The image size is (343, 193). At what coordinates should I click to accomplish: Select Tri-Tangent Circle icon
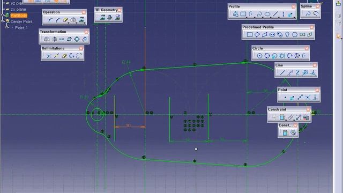pos(282,56)
